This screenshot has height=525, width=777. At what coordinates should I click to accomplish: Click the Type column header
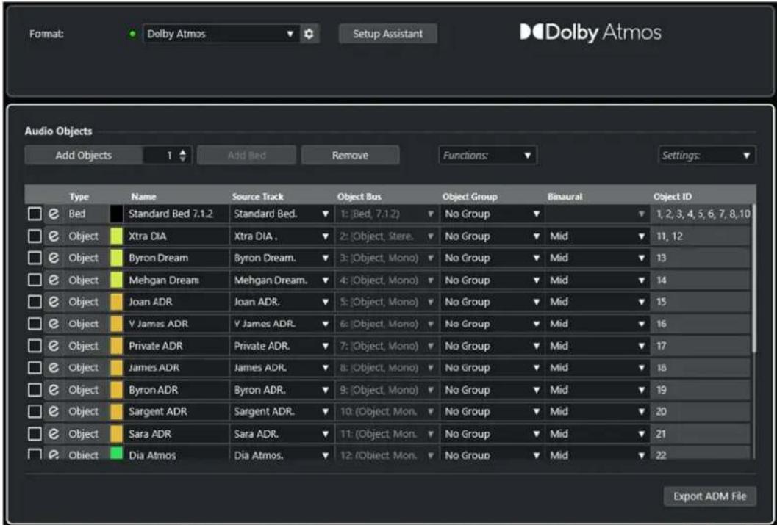pyautogui.click(x=79, y=197)
